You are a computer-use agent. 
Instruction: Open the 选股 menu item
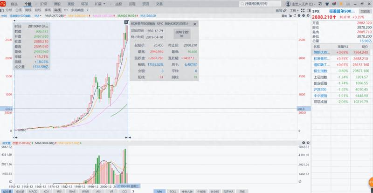tap(118, 4)
